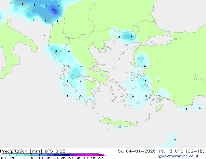
Task: Click the 50 mm magenta legend arrow tip
Action: pos(105,155)
